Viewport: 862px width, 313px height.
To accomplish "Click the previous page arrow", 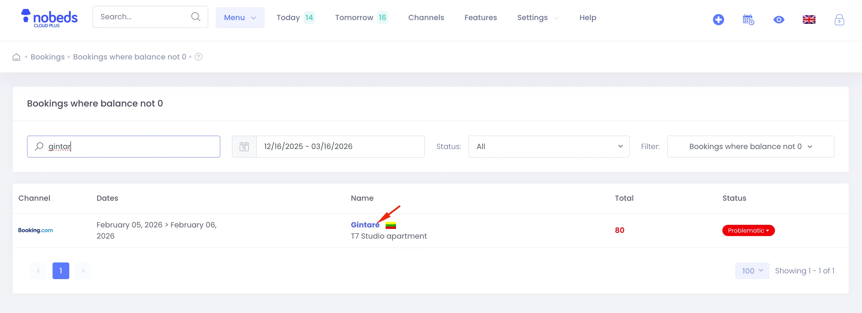I will [x=38, y=271].
